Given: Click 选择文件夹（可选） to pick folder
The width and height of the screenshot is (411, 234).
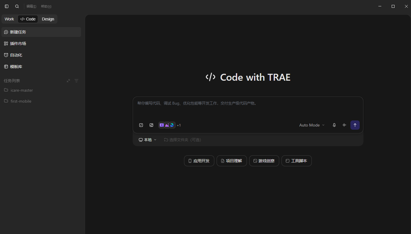Looking at the screenshot, I should (183, 140).
